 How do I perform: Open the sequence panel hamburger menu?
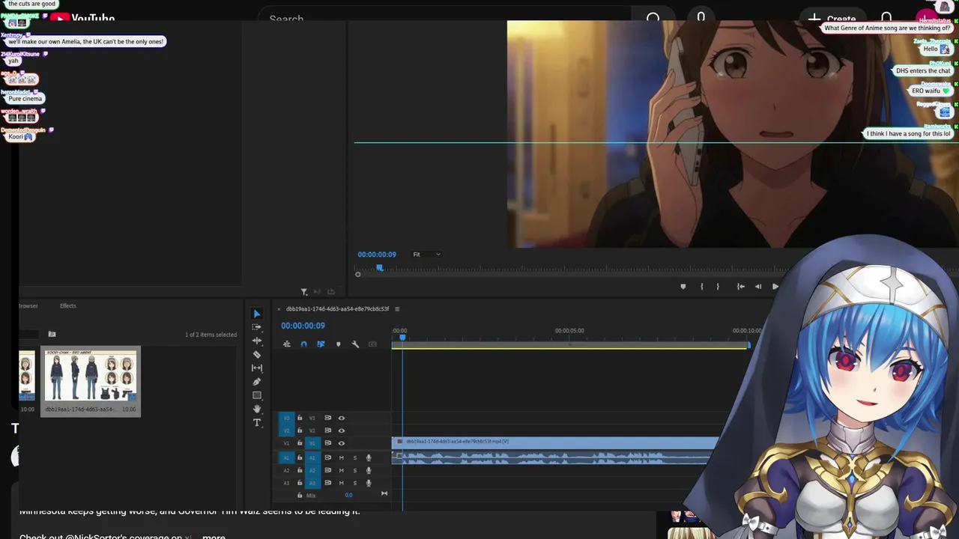397,309
